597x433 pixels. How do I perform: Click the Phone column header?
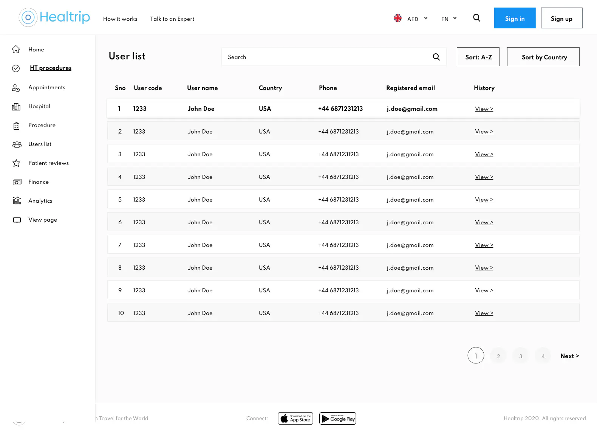(328, 88)
